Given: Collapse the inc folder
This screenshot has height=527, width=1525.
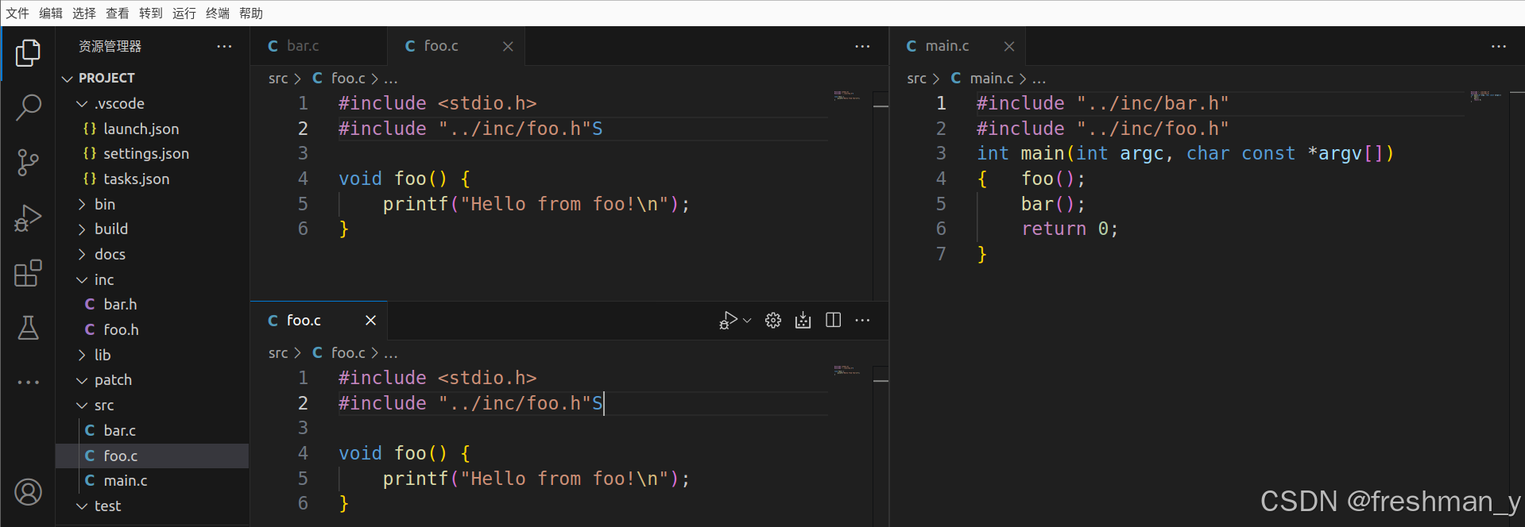Looking at the screenshot, I should (152, 279).
